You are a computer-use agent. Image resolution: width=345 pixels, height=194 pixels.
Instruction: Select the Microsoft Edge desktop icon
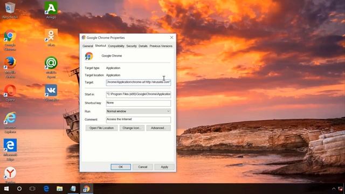(10, 150)
